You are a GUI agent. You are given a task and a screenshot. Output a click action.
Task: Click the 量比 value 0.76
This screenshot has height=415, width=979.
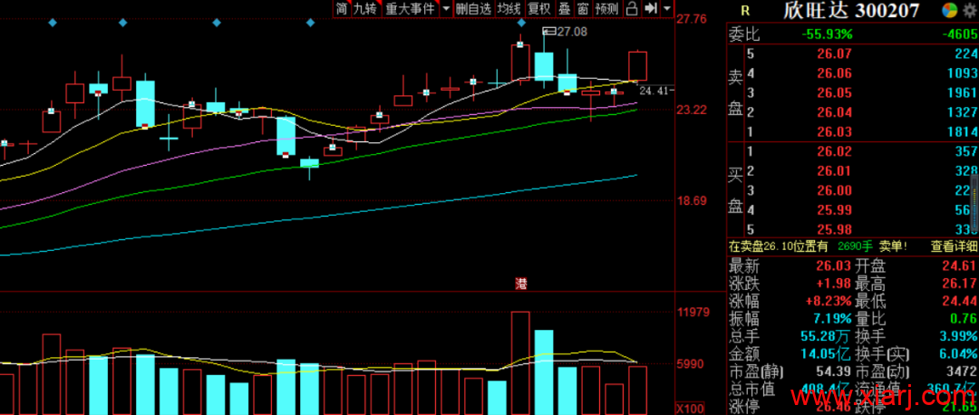click(x=964, y=318)
